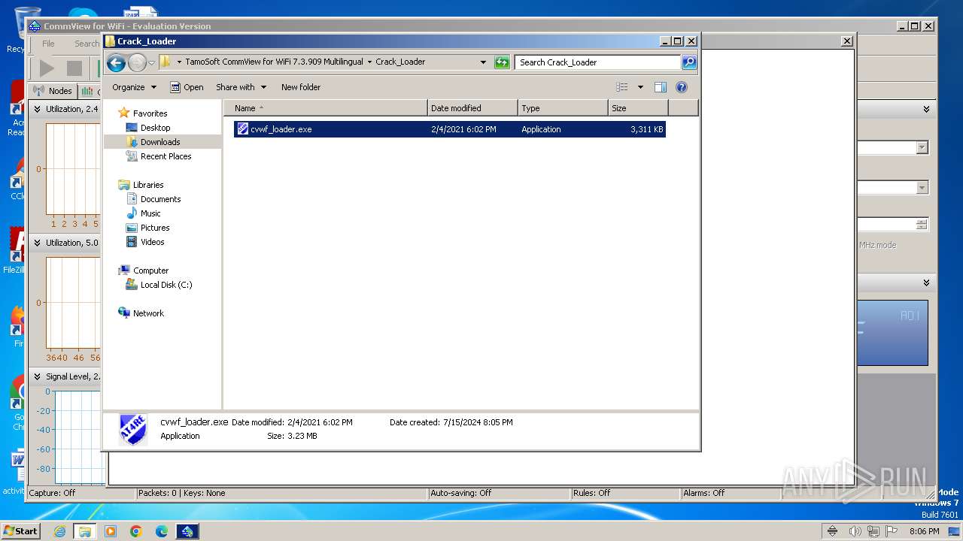Open recent locations dropdown arrow

click(x=151, y=62)
